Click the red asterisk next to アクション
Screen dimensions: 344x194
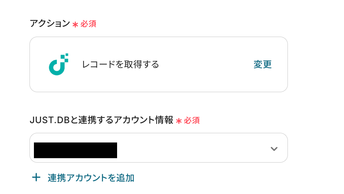click(x=75, y=25)
